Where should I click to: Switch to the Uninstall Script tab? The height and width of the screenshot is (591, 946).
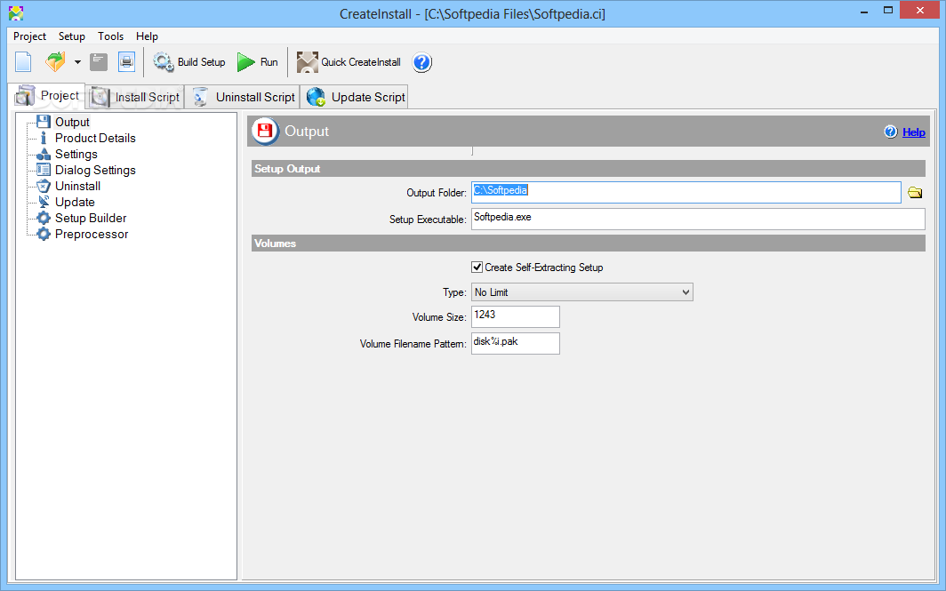coord(243,97)
